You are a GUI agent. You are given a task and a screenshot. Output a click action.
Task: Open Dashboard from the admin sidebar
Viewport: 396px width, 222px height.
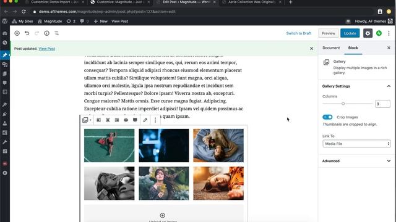pos(5,33)
